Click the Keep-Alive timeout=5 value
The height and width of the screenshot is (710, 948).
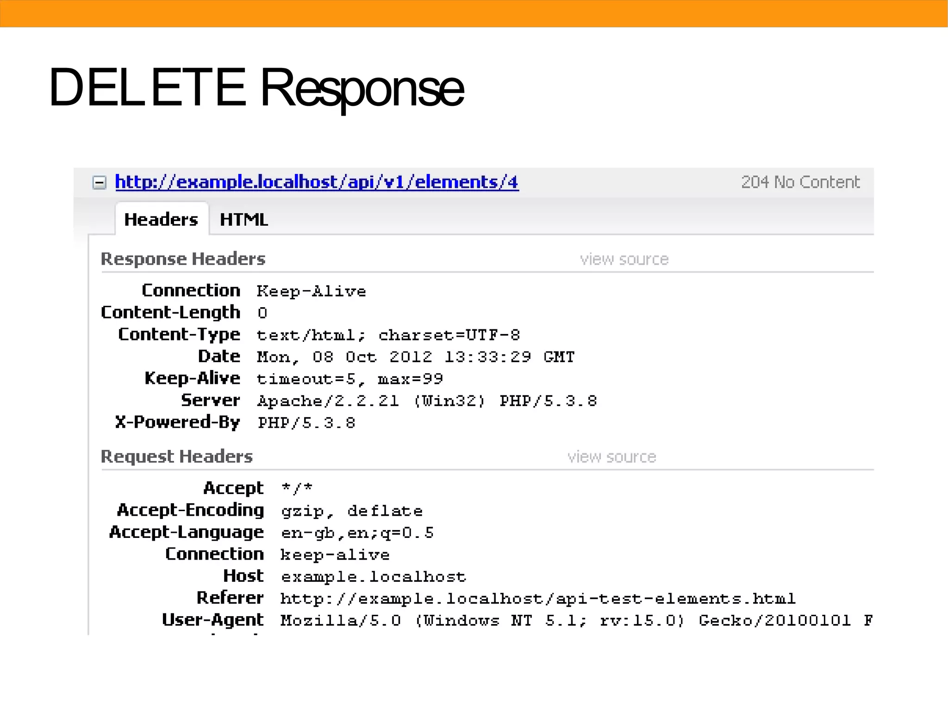(x=350, y=379)
